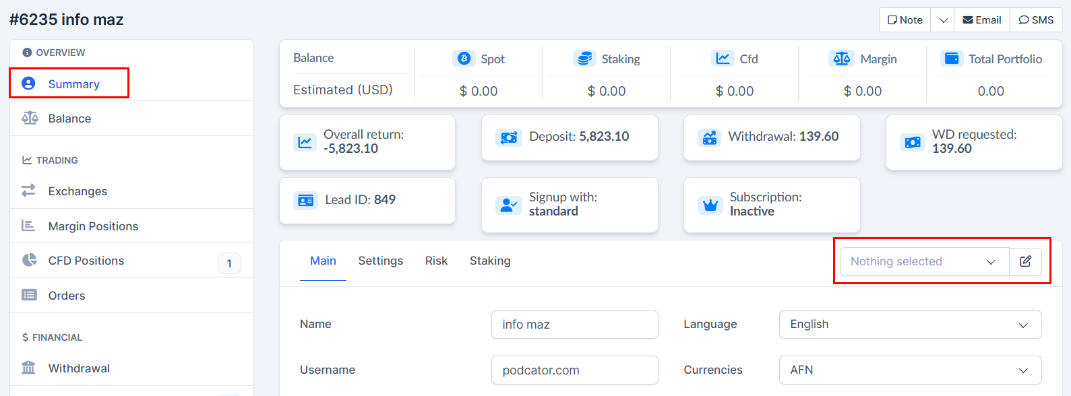Click the Bitcoin Spot balance icon
Screen dimensions: 1071x396
pos(464,59)
